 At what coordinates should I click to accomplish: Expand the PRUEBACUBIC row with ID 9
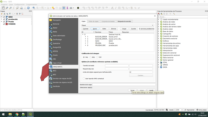pos(85,45)
